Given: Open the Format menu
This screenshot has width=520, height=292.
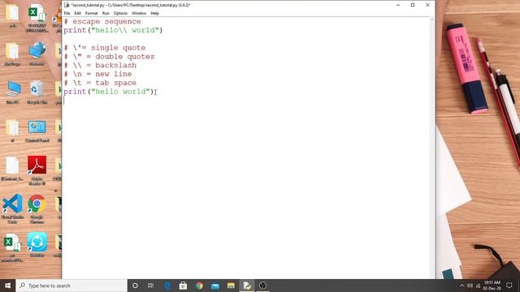Looking at the screenshot, I should tap(91, 13).
